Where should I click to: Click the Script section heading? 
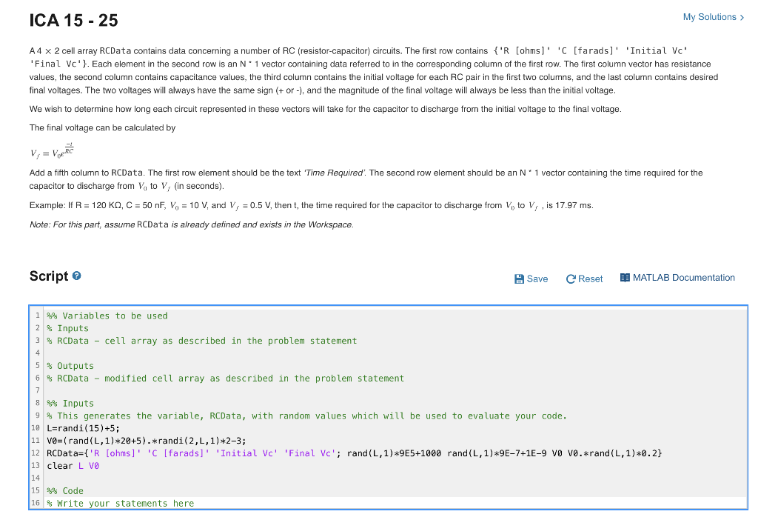pos(49,276)
